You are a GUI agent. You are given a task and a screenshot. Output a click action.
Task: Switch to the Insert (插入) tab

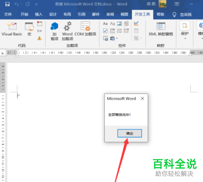point(39,14)
